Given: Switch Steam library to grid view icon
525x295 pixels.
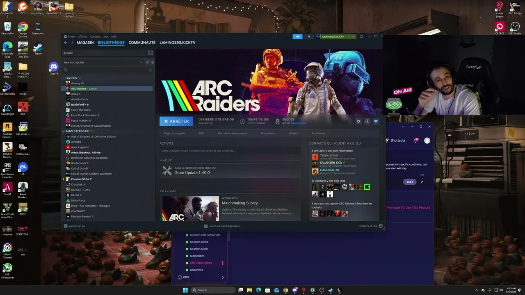Looking at the screenshot, I should point(151,53).
